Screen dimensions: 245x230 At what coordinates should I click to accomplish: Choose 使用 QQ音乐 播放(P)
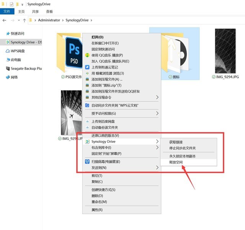point(122,55)
